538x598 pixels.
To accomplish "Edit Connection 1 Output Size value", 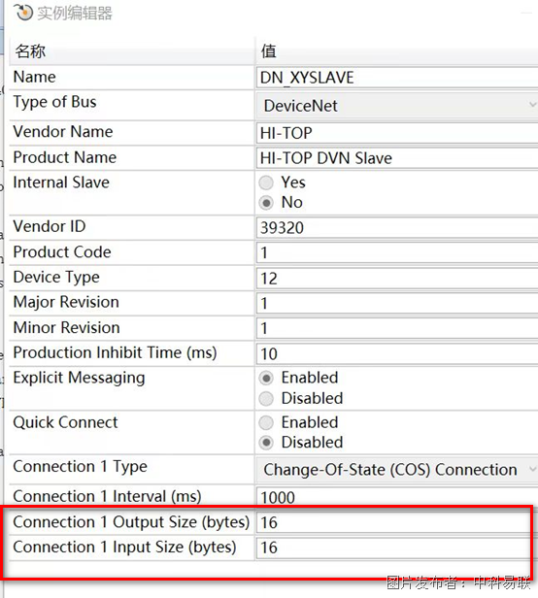I will coord(393,522).
